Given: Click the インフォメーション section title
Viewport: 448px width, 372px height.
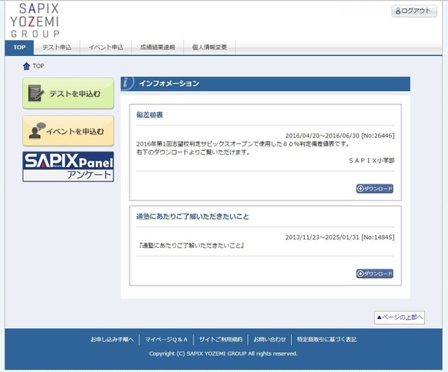Looking at the screenshot, I should (x=169, y=84).
